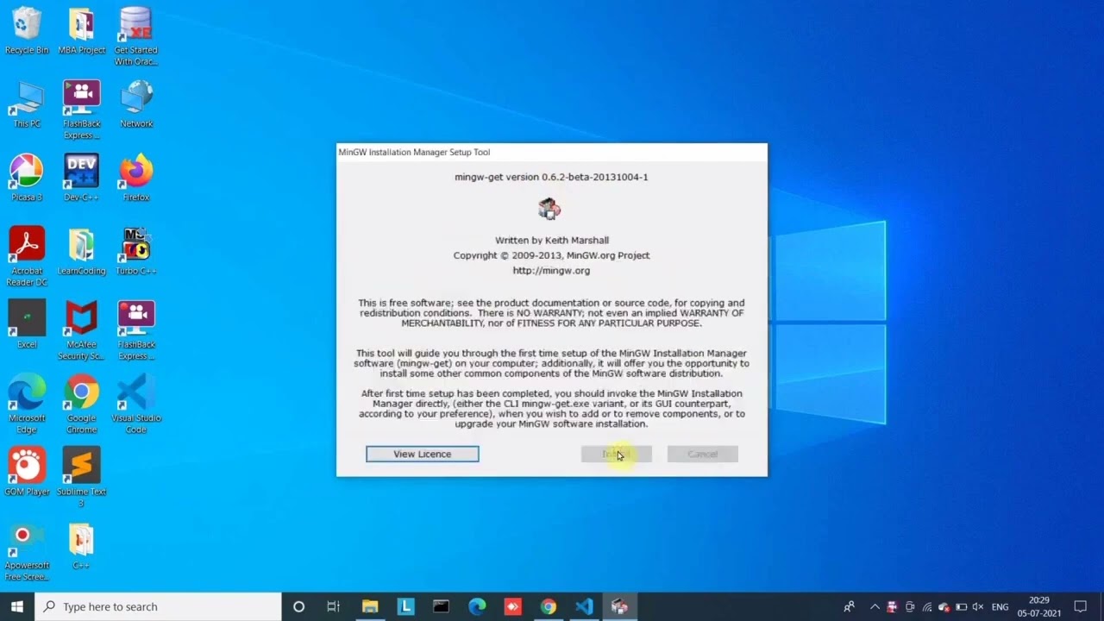This screenshot has height=621, width=1104.
Task: Open the notification center icon
Action: coord(1080,606)
